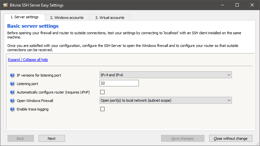Click the Listening port label
The image size is (260, 146).
pos(27,84)
